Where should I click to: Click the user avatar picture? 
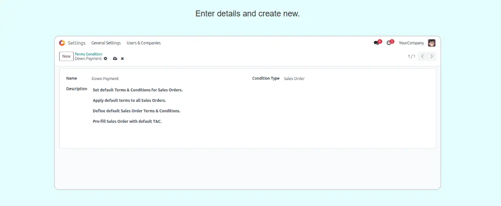click(431, 43)
